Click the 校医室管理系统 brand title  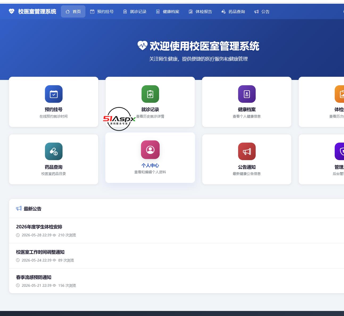[37, 11]
